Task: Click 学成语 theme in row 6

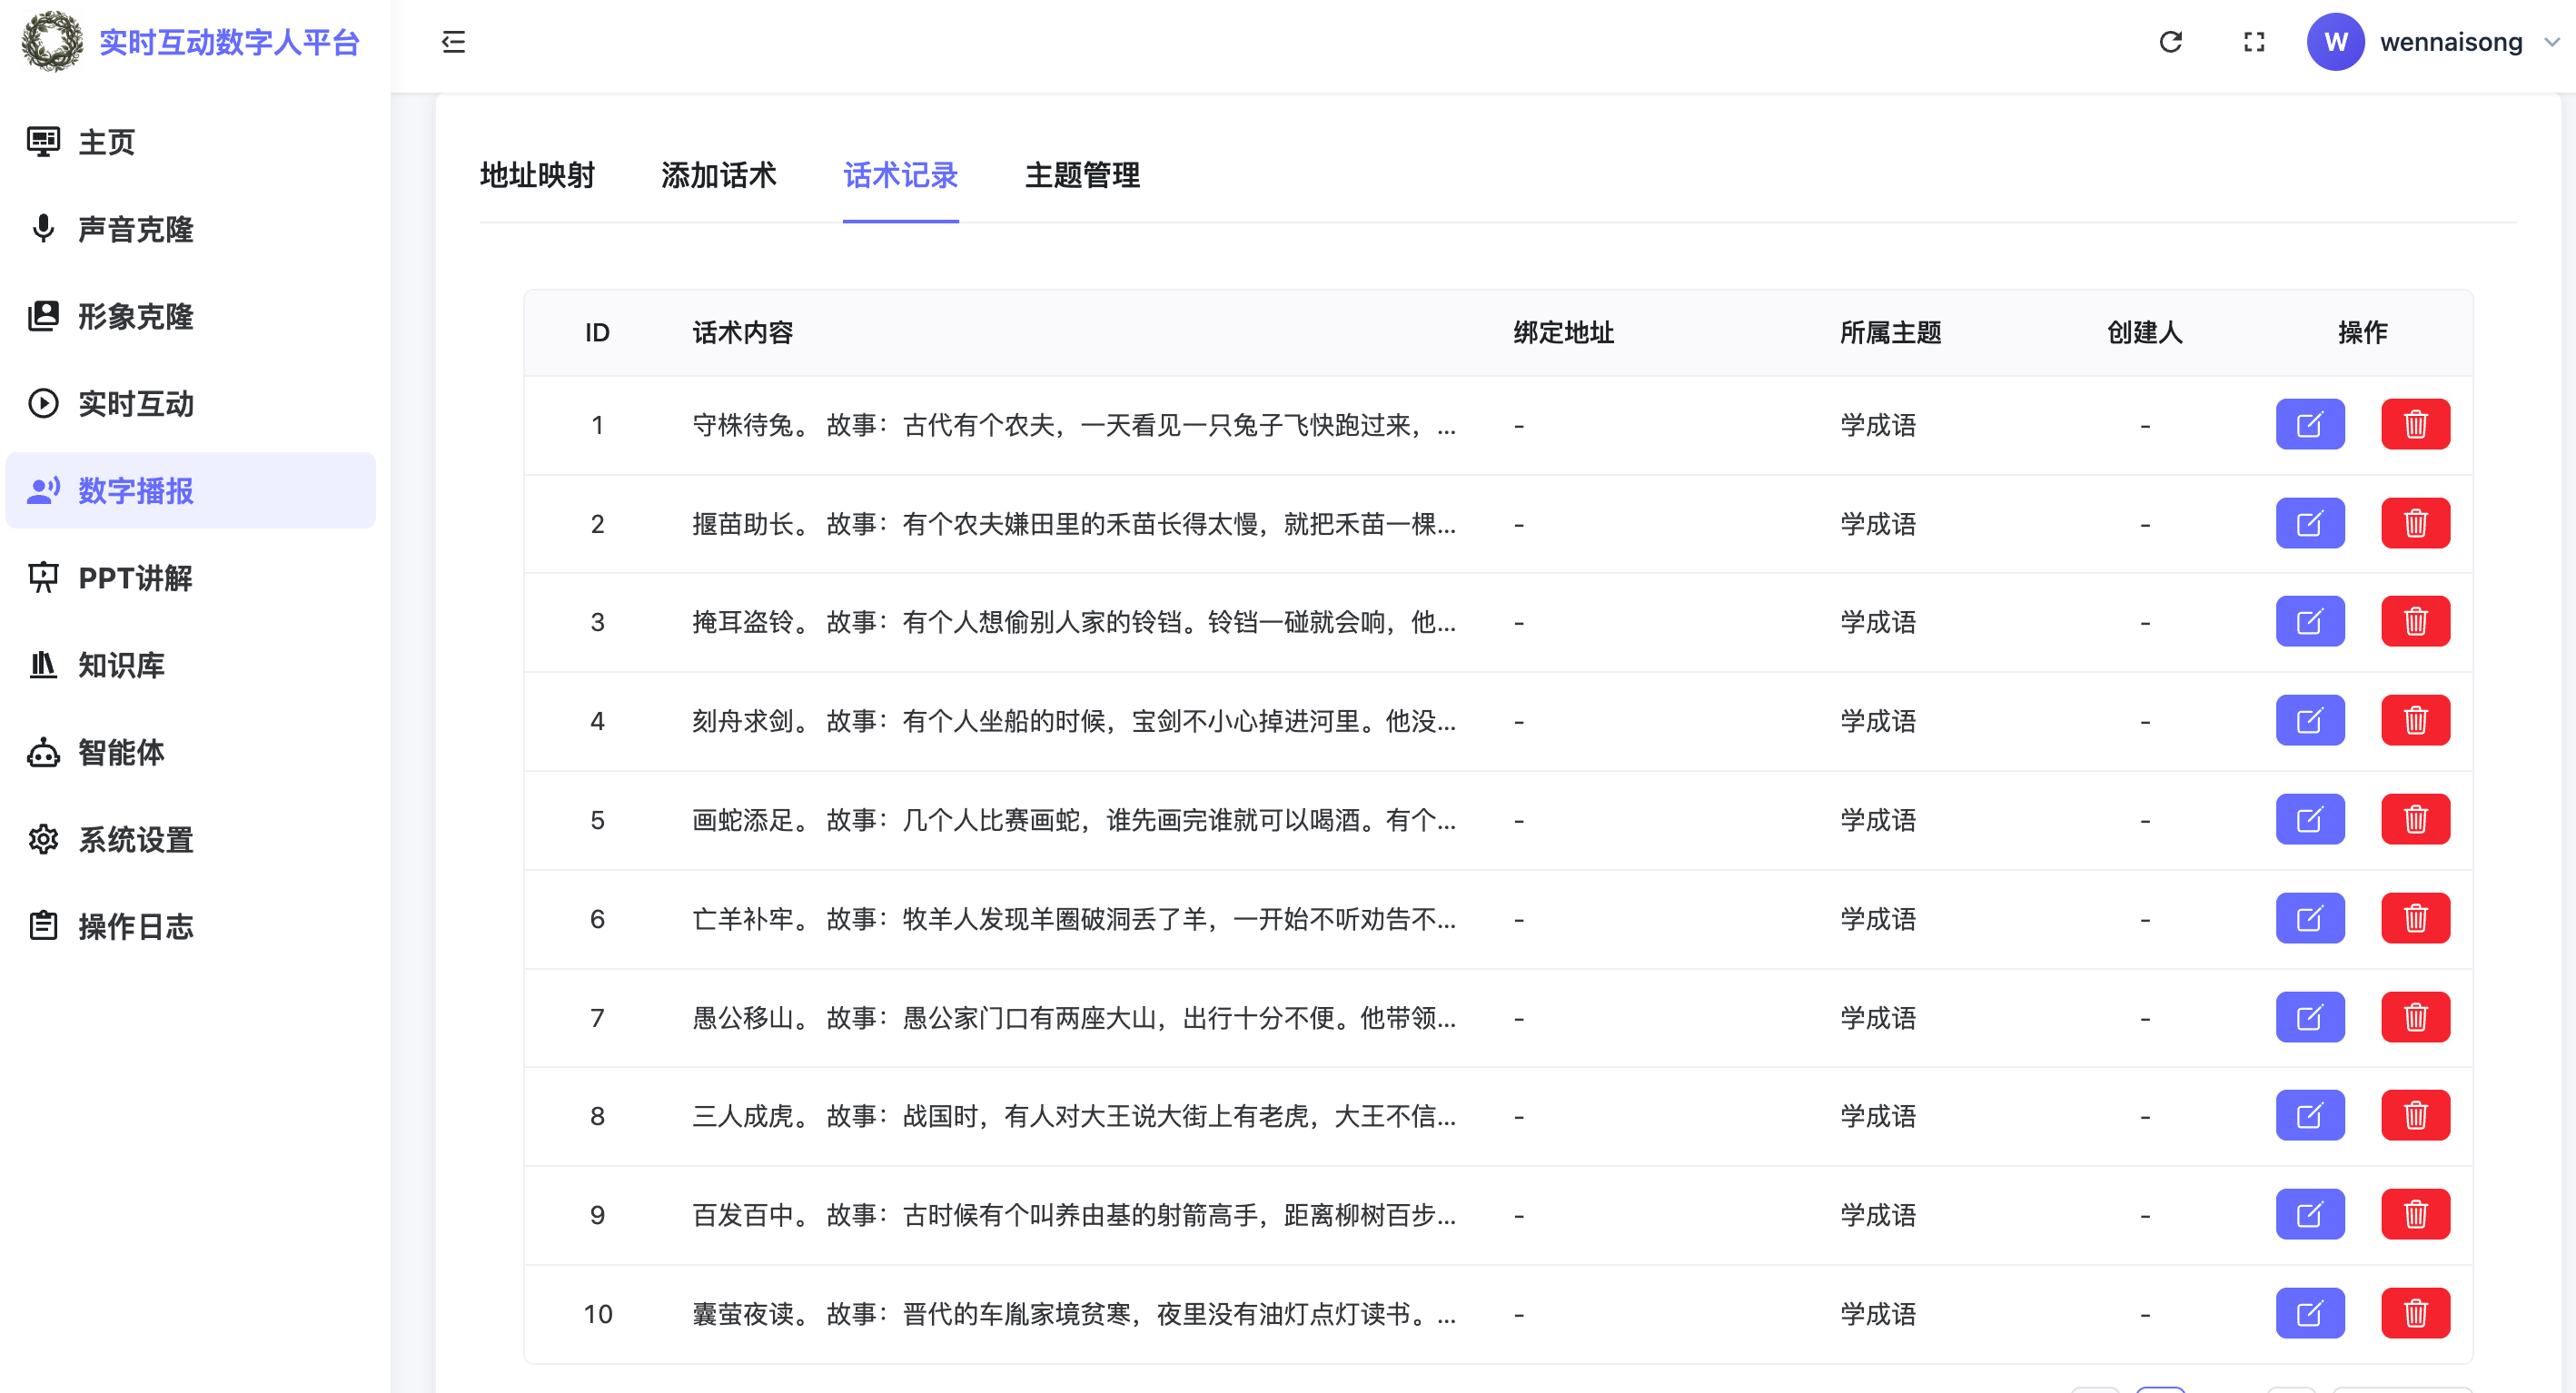Action: 1878,919
